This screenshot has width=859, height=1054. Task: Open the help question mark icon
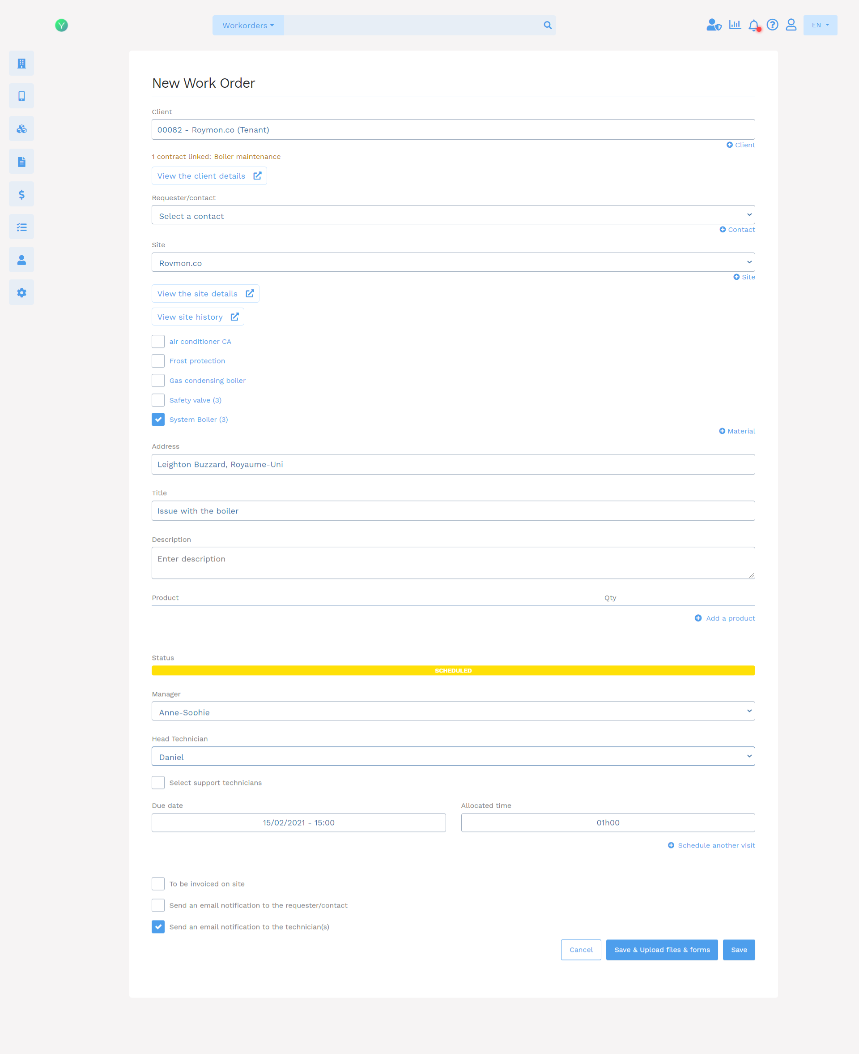772,24
